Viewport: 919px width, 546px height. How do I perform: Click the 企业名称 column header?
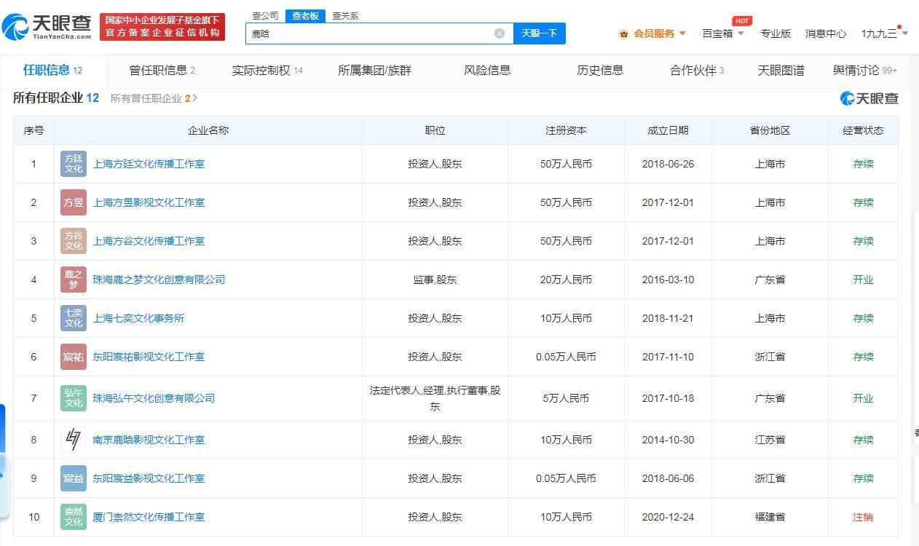pyautogui.click(x=208, y=130)
